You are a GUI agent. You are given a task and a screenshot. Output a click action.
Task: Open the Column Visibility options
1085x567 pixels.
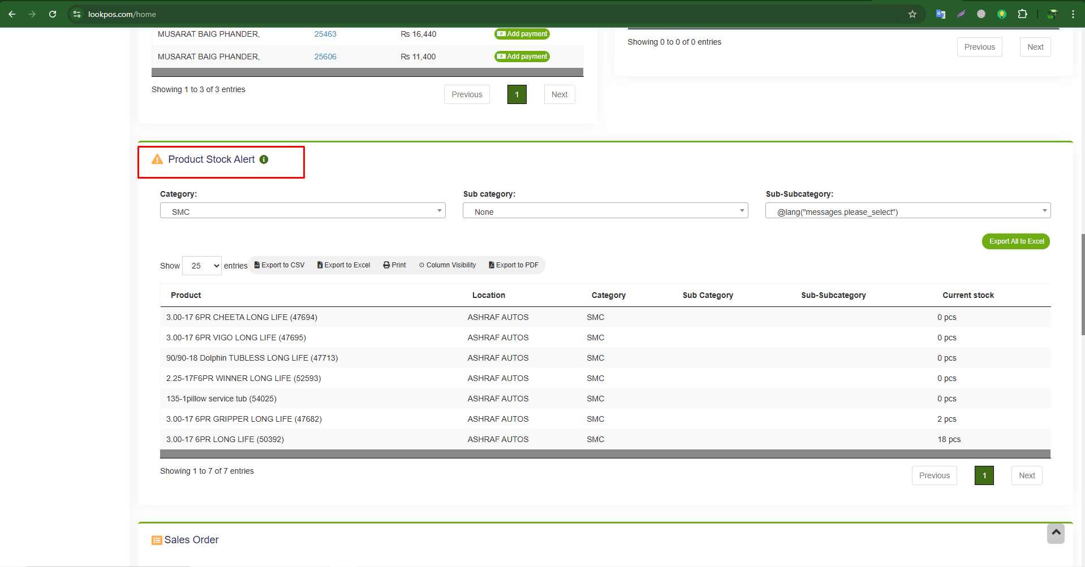(447, 265)
